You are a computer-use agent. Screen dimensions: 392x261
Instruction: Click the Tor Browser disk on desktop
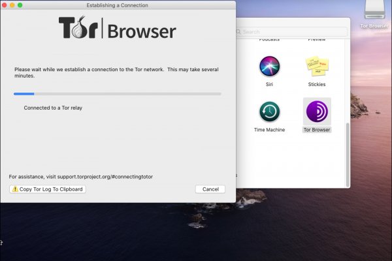(x=374, y=9)
